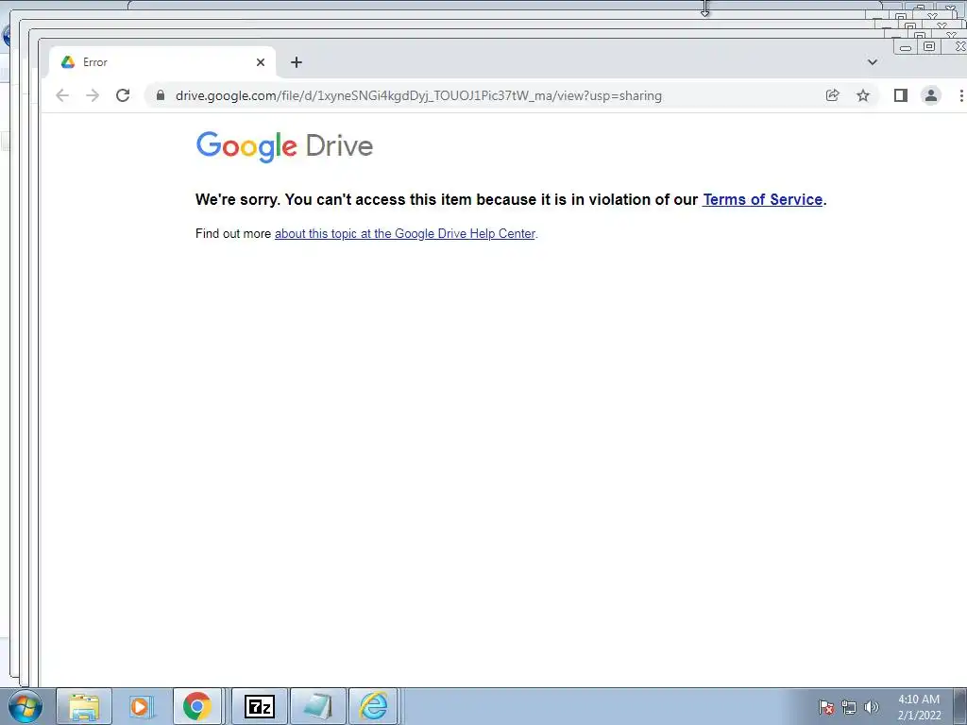Share this page using the share icon
This screenshot has height=725, width=967.
pyautogui.click(x=833, y=95)
